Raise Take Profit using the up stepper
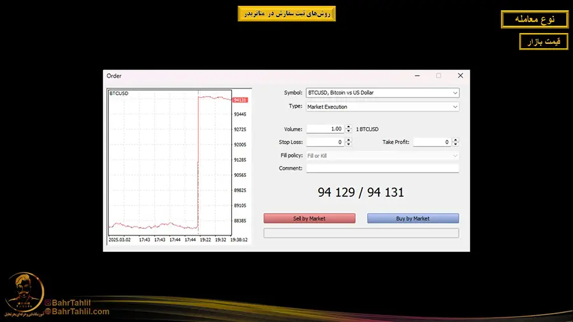Screen dimensions: 573x322 pos(455,141)
